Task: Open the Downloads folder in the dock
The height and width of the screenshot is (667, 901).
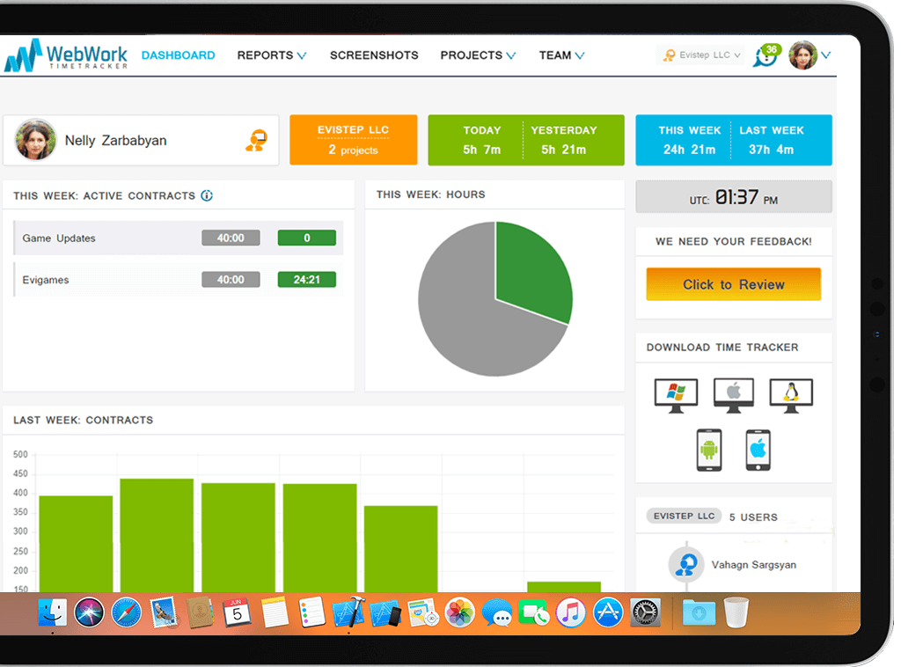Action: (x=699, y=612)
